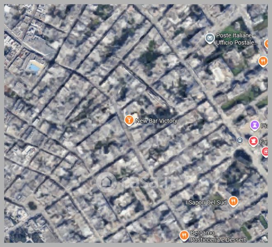The image size is (272, 247).
Task: Click the "Poste Italiane - Ufficio Postale" label
Action: [x=237, y=39]
